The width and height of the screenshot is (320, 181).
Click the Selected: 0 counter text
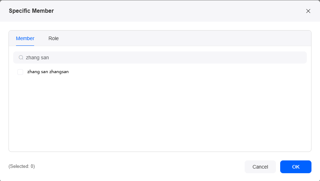click(x=22, y=166)
